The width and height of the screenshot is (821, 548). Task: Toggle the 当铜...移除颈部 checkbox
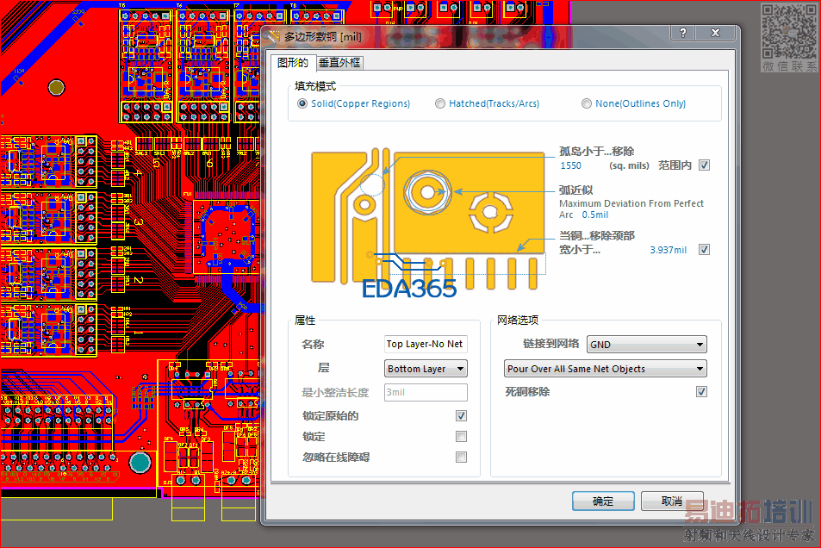tap(704, 250)
